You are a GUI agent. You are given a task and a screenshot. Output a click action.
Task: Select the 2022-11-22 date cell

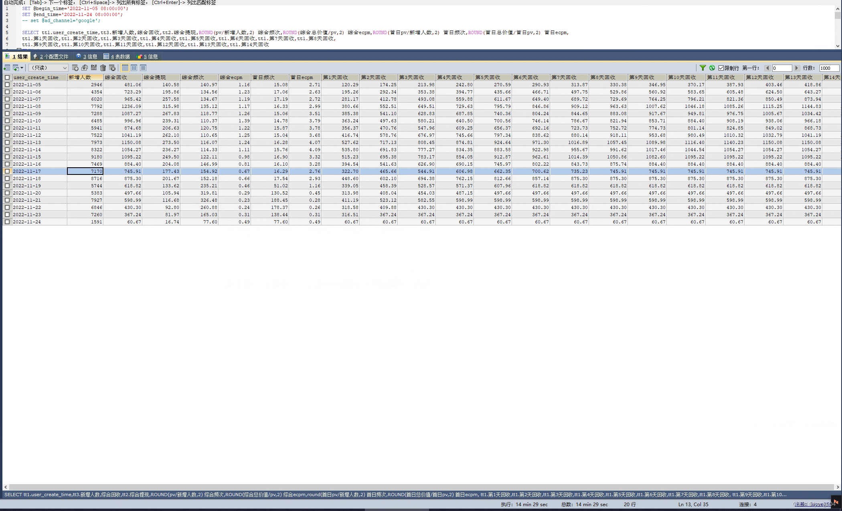coord(39,207)
